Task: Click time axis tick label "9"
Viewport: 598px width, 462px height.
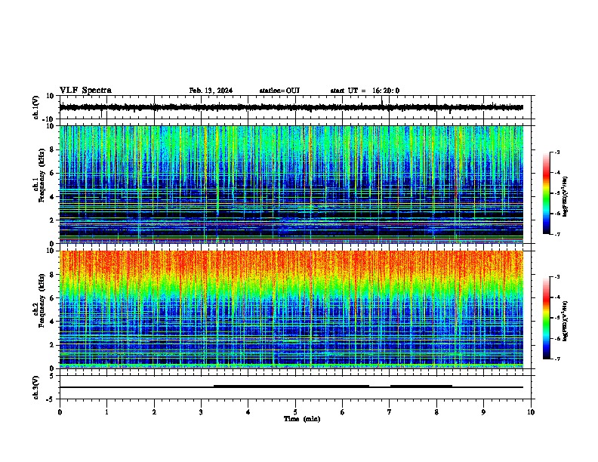Action: 483,412
